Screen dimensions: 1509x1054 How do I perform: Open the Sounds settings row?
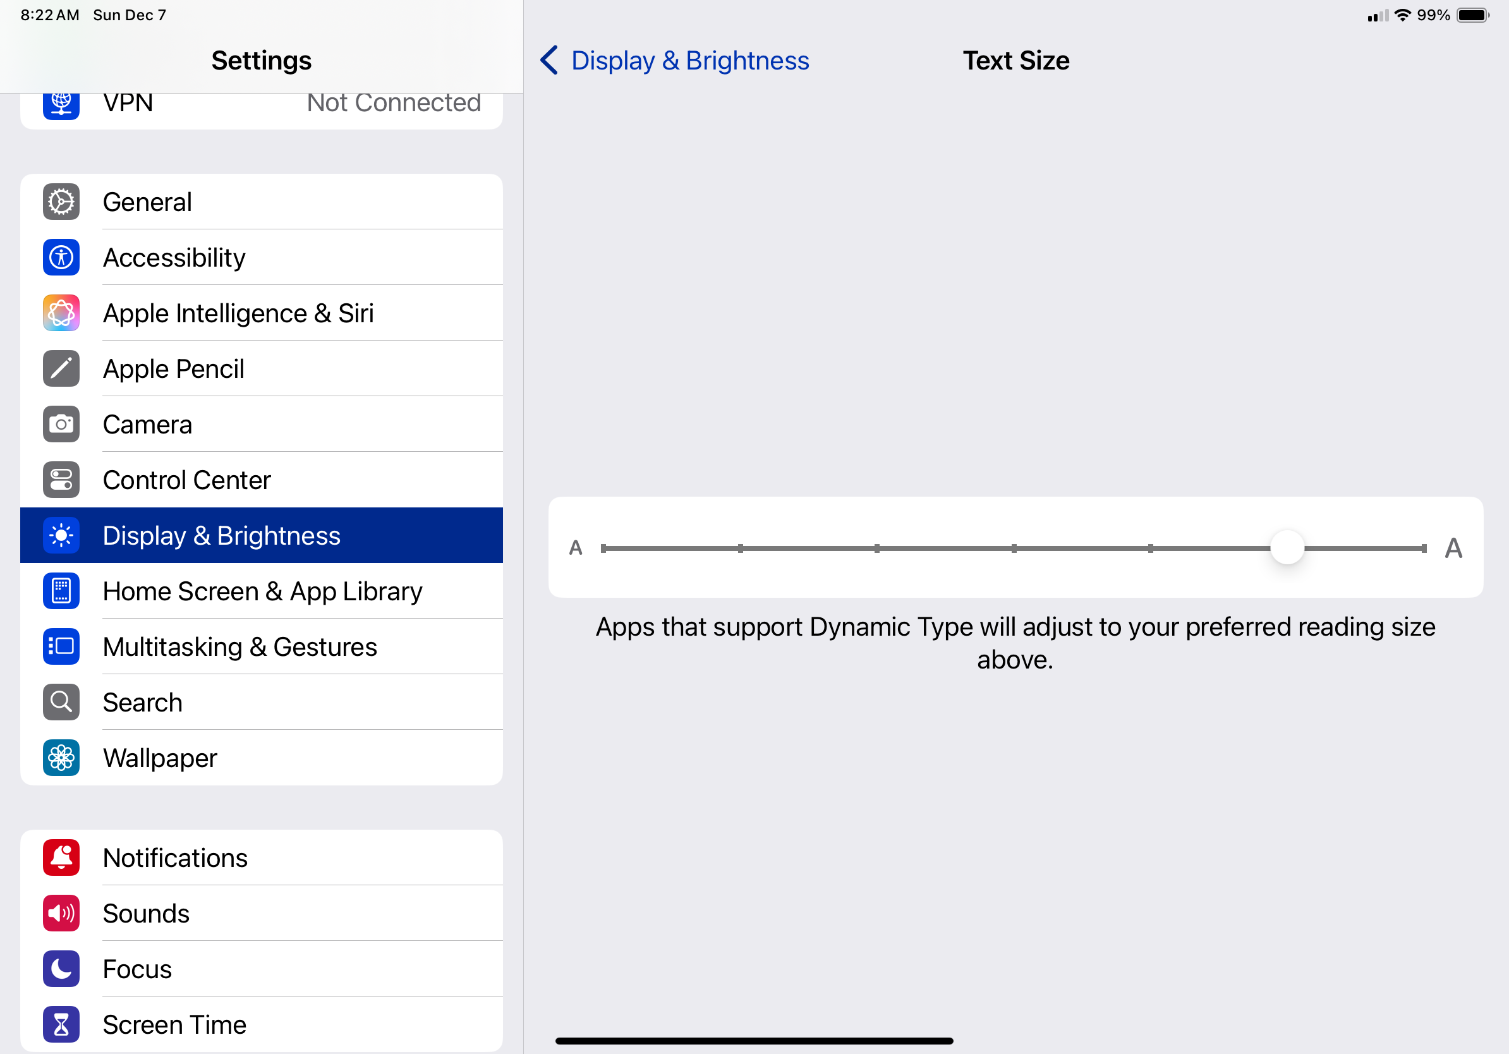pos(146,913)
